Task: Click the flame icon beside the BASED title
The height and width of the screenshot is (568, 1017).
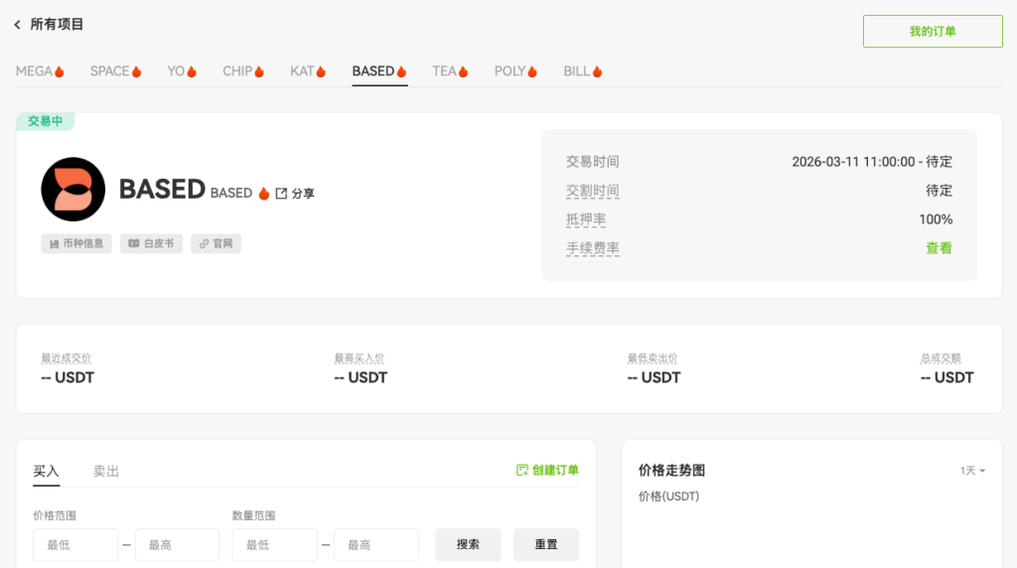Action: coord(264,194)
